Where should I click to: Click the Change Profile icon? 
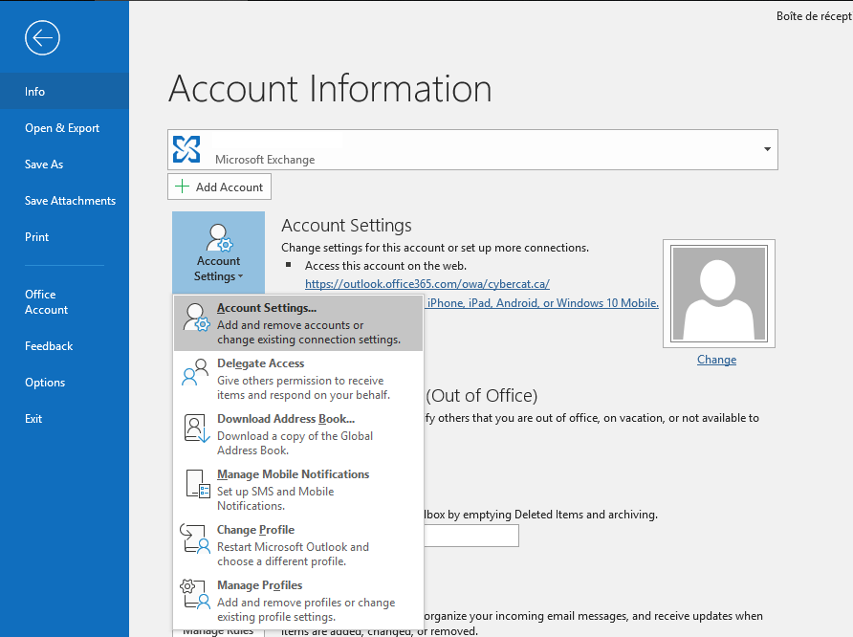pos(195,539)
